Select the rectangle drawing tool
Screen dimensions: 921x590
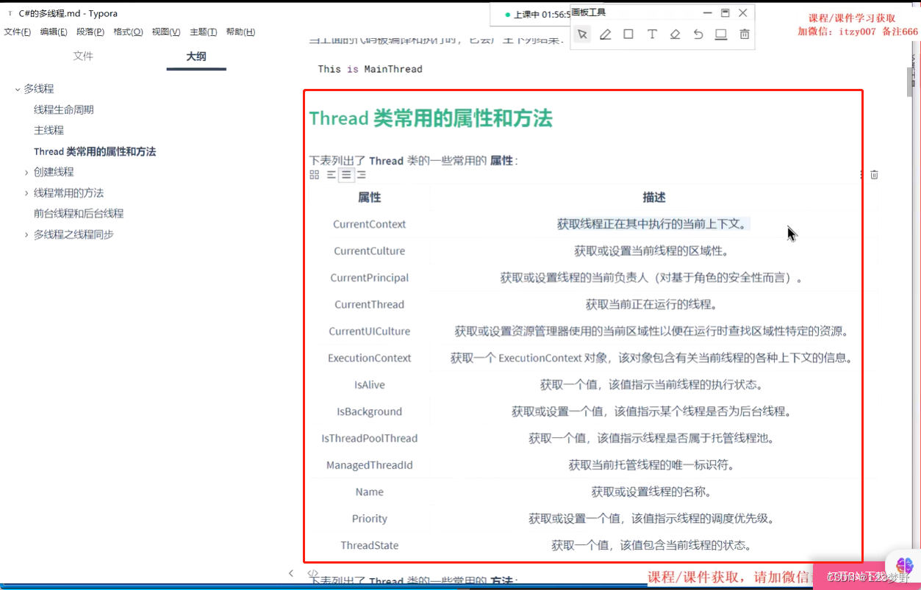[x=628, y=34]
